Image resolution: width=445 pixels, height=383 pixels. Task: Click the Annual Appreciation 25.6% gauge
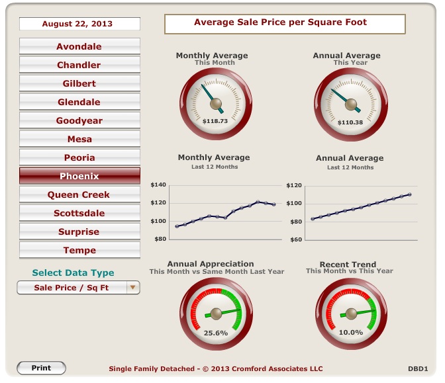pos(217,314)
